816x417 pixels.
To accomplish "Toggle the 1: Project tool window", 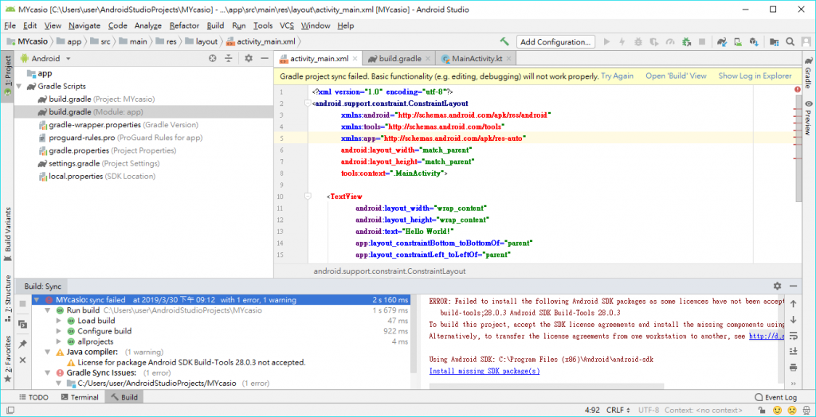I will tap(7, 76).
